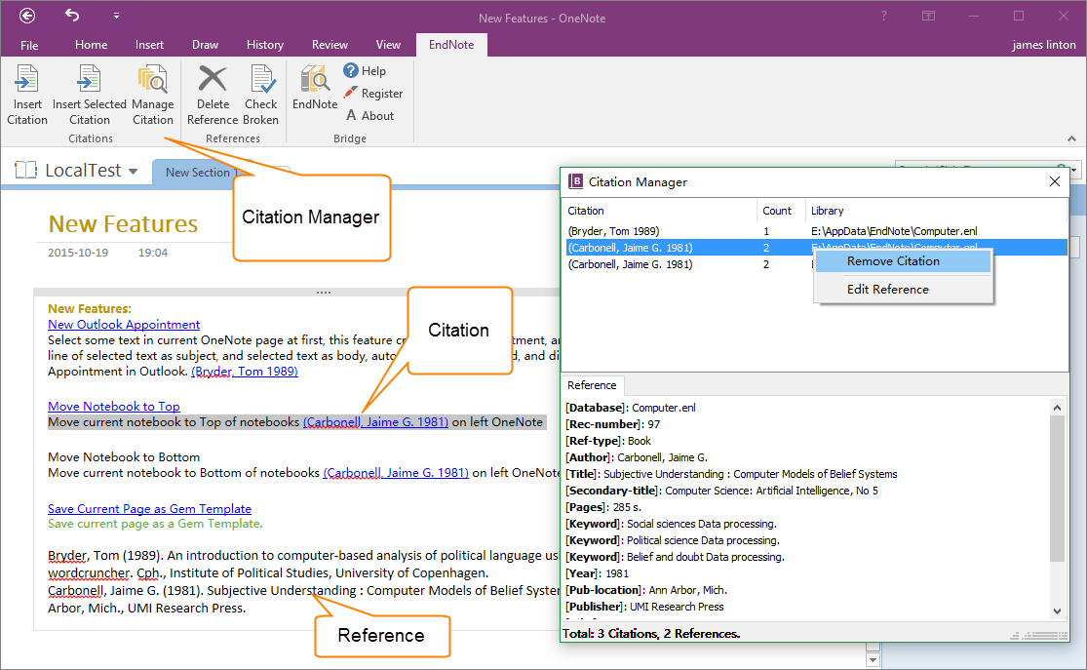Switch to the Draw ribbon tab

click(205, 45)
